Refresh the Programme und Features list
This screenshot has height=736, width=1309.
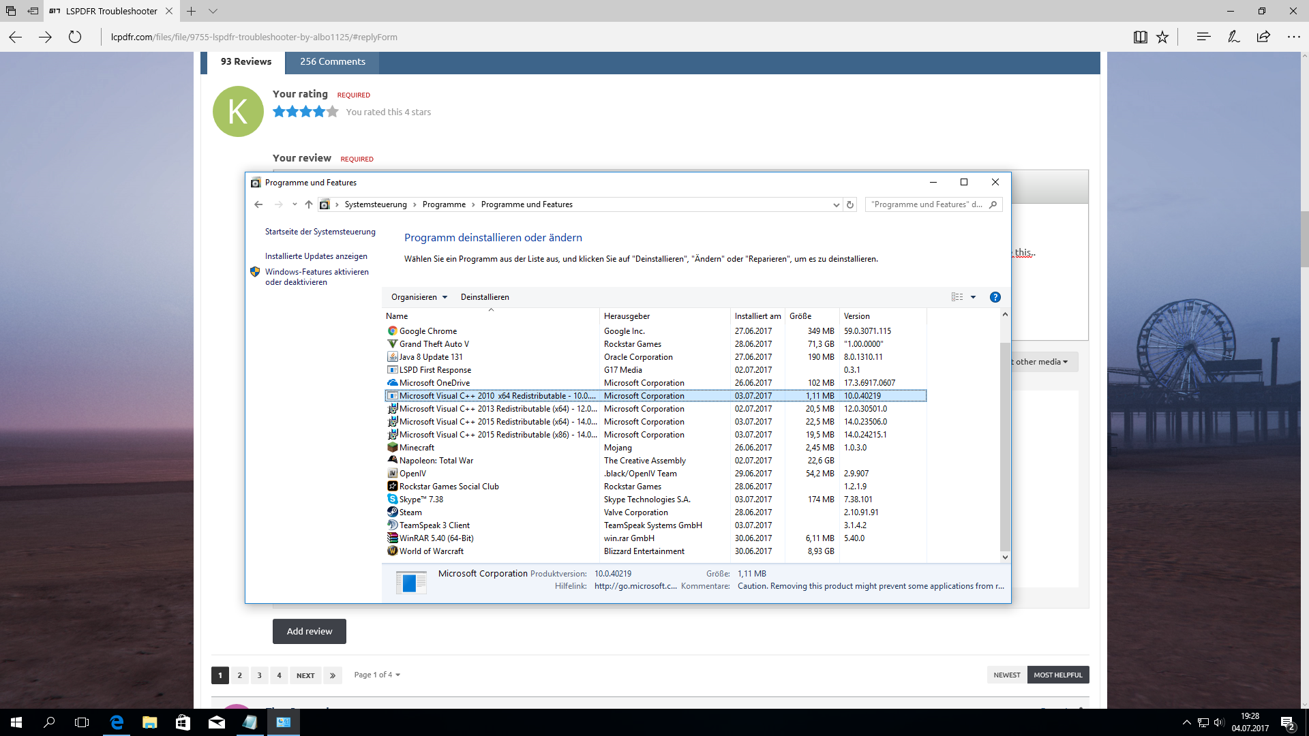click(850, 204)
